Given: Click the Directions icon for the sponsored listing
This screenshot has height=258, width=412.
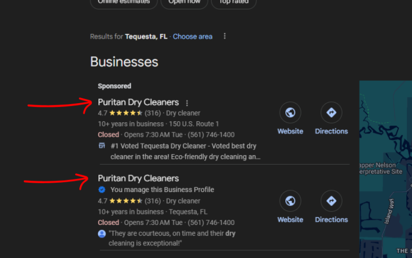Looking at the screenshot, I should pos(331,113).
